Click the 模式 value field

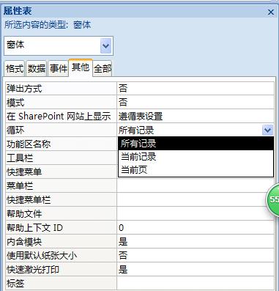(196, 102)
